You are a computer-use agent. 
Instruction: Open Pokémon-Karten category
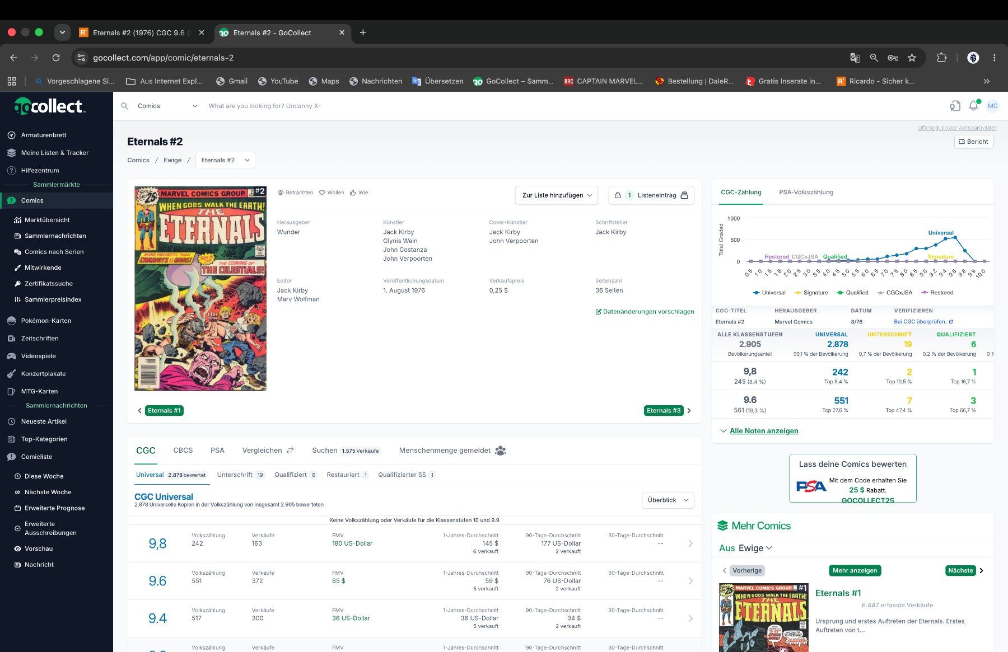(46, 321)
